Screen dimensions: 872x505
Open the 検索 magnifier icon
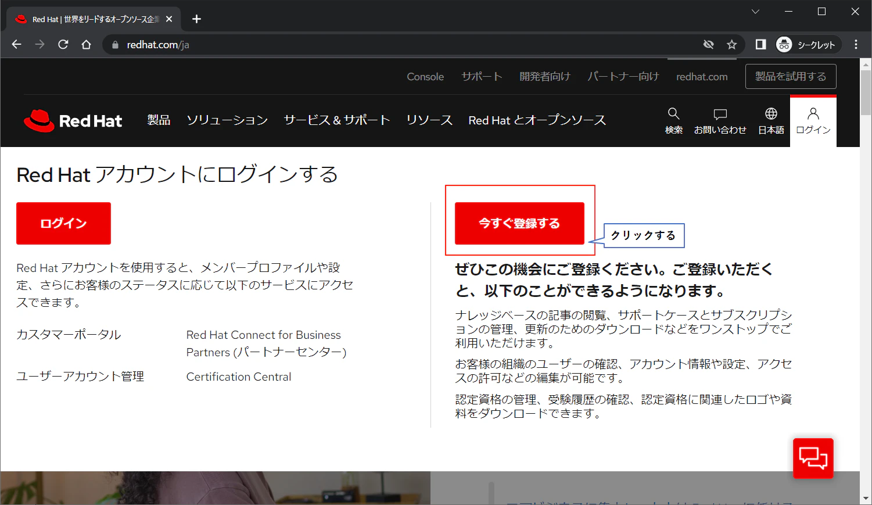(x=674, y=121)
